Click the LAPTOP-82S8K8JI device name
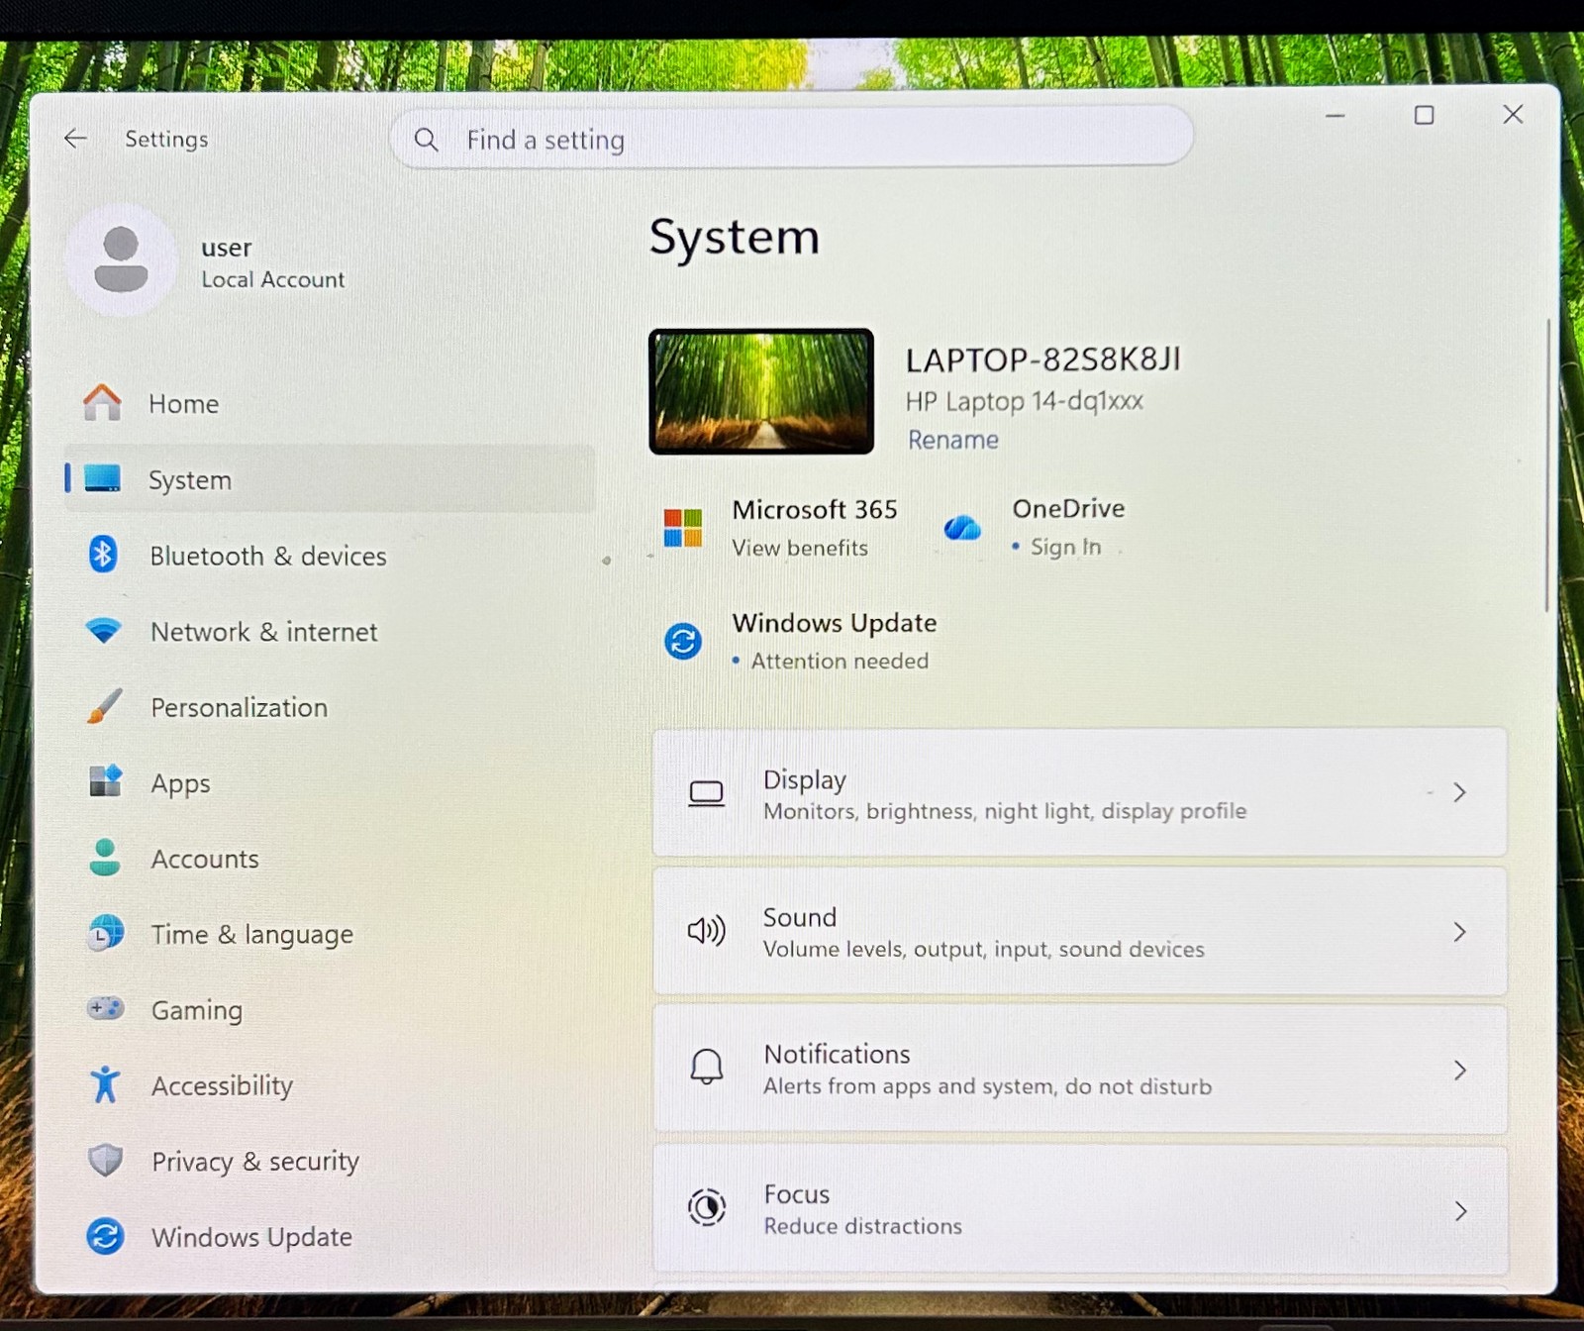This screenshot has width=1584, height=1331. pos(1042,359)
